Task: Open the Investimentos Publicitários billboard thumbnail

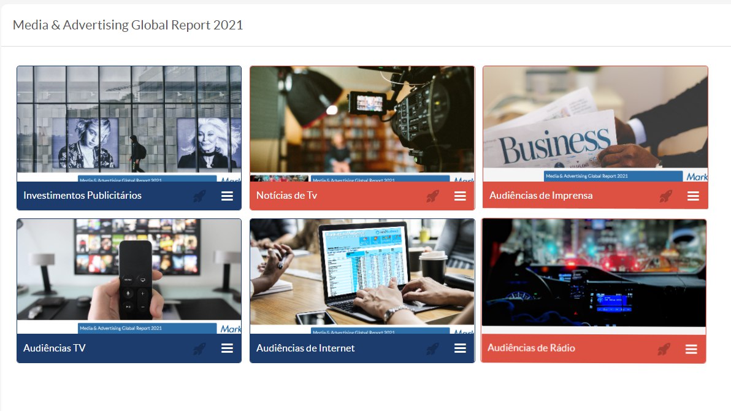Action: [129, 123]
